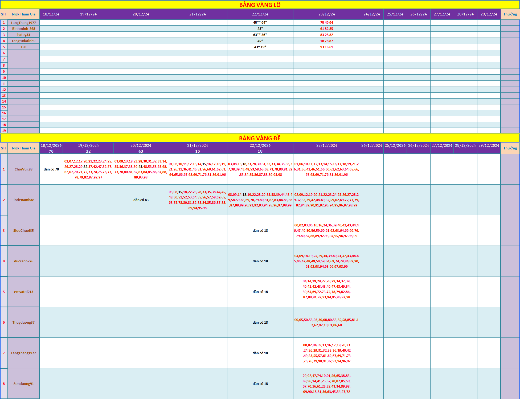Select the cell showing 23*
520x399 pixels.
click(x=260, y=29)
